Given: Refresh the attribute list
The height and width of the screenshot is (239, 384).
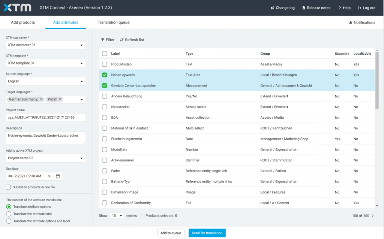Looking at the screenshot, I should [x=132, y=40].
